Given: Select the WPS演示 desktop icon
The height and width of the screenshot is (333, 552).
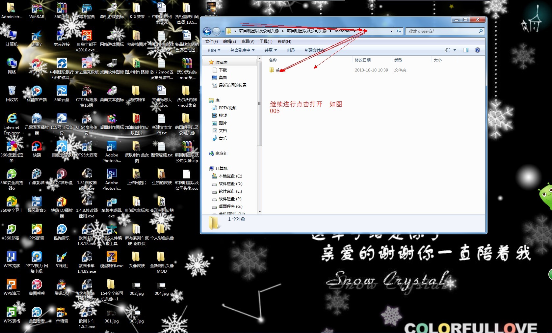Looking at the screenshot, I should [x=12, y=287].
